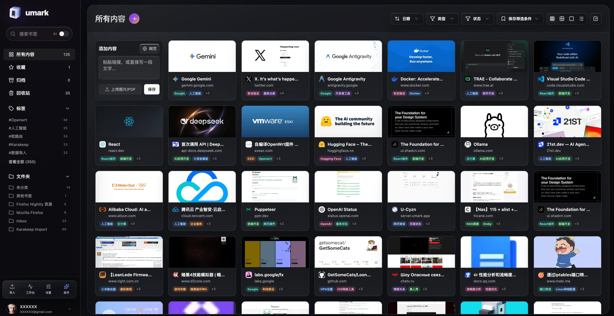Click 查看全部 (350) tags link
Viewport: 614px width, 316px height.
point(22,162)
